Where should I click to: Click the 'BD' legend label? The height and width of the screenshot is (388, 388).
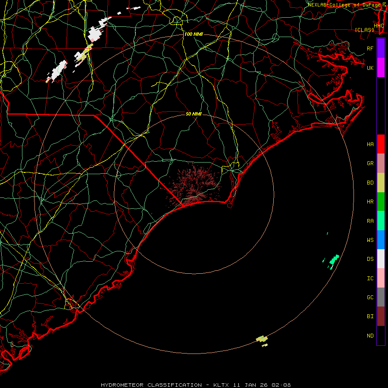[370, 183]
